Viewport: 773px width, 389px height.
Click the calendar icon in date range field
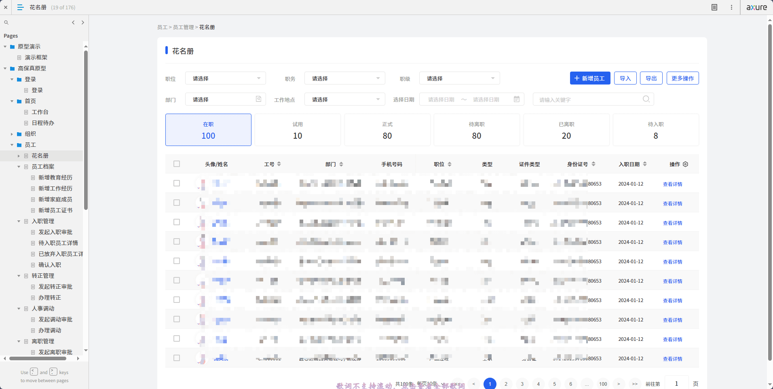coord(517,99)
